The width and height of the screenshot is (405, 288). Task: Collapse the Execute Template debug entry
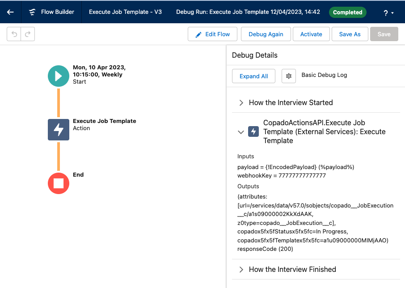coord(241,131)
